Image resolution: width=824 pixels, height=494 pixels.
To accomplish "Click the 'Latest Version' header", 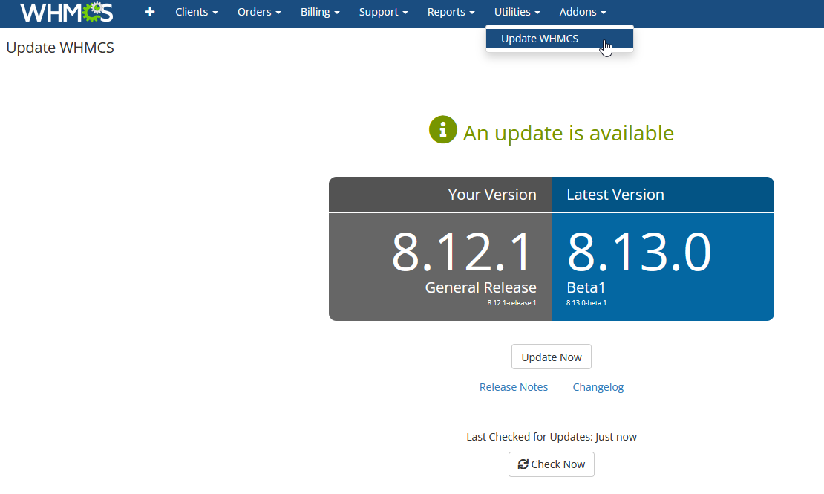I will click(615, 195).
